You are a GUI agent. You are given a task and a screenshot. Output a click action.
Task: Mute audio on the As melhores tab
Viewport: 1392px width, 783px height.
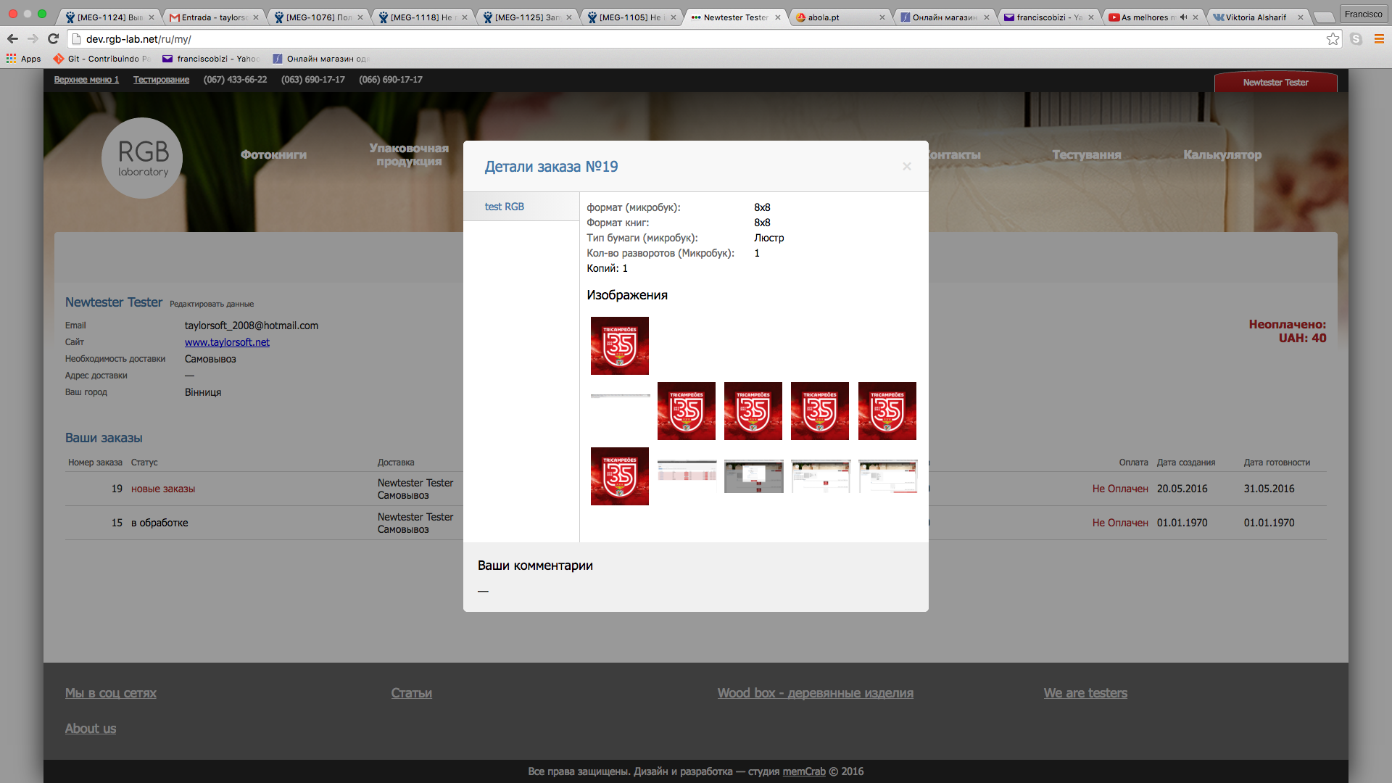[x=1183, y=17]
